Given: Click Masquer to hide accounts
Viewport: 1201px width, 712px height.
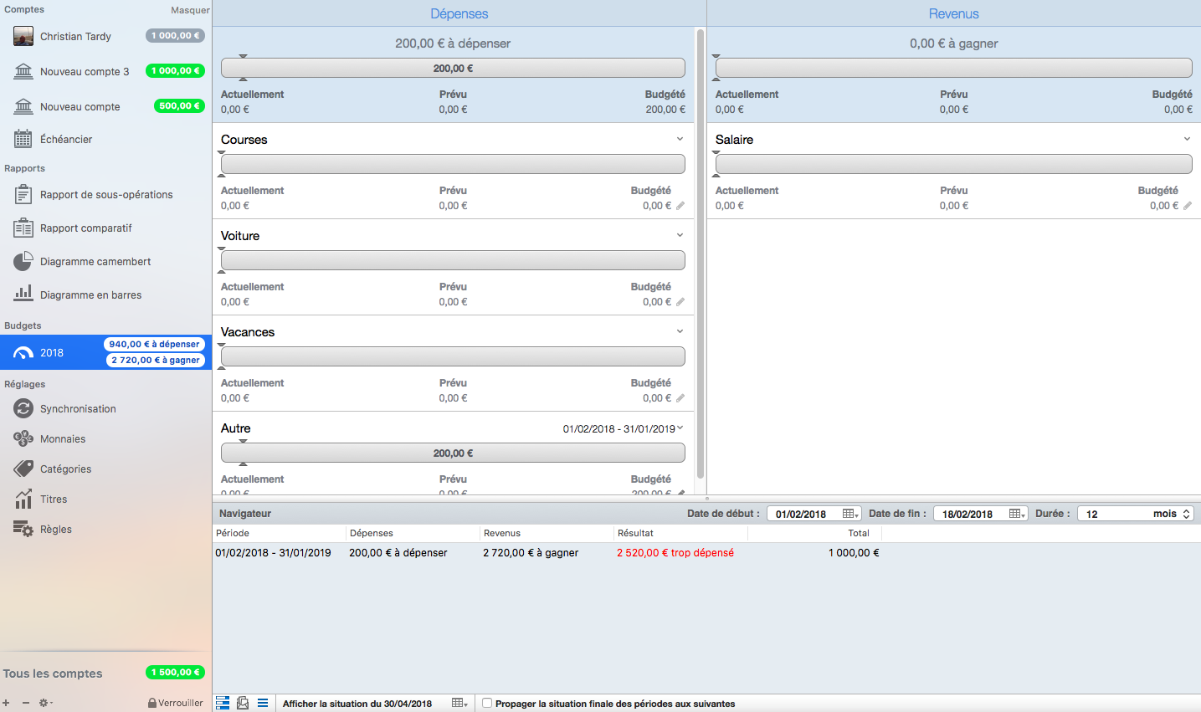Looking at the screenshot, I should pyautogui.click(x=190, y=10).
